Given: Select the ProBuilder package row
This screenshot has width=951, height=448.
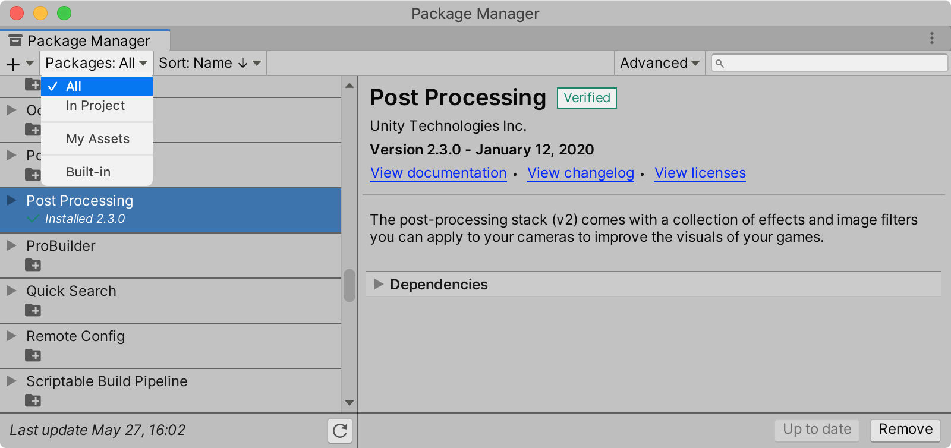Looking at the screenshot, I should [171, 255].
